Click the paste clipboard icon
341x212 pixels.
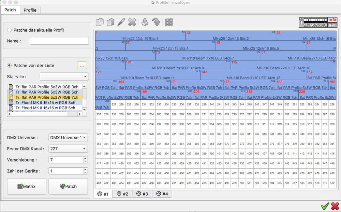(110, 22)
